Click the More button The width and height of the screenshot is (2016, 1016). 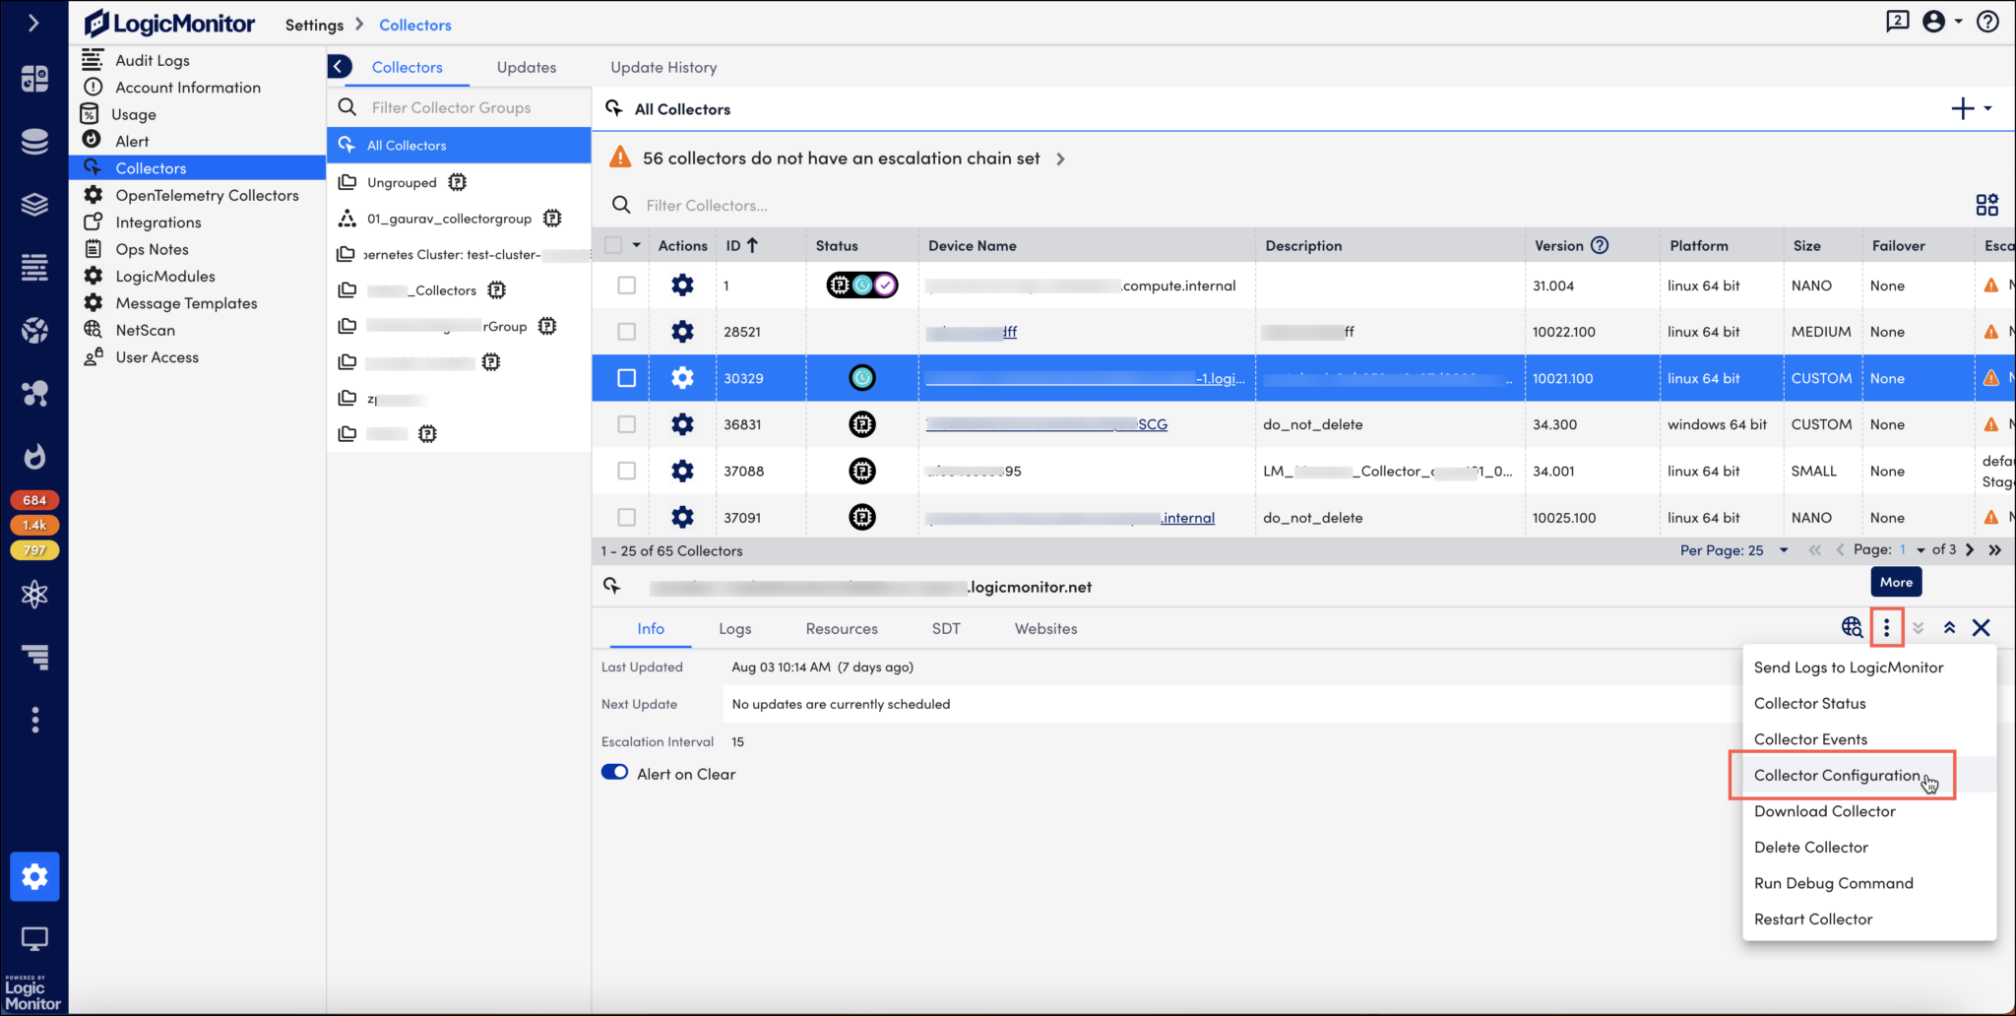point(1895,582)
